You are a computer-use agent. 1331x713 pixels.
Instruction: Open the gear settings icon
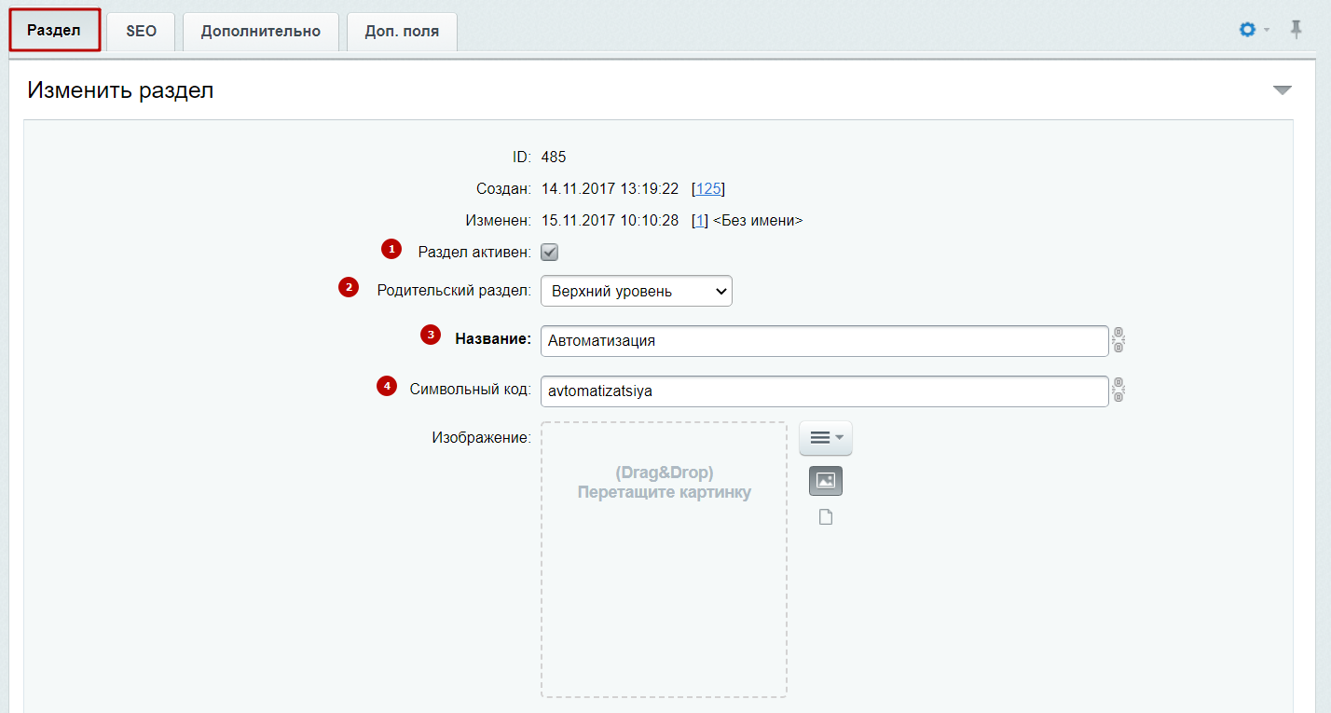click(1247, 30)
